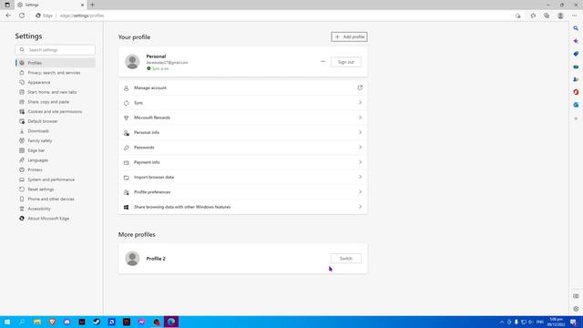The image size is (583, 328).
Task: Open sidebar Search icon
Action: click(576, 28)
